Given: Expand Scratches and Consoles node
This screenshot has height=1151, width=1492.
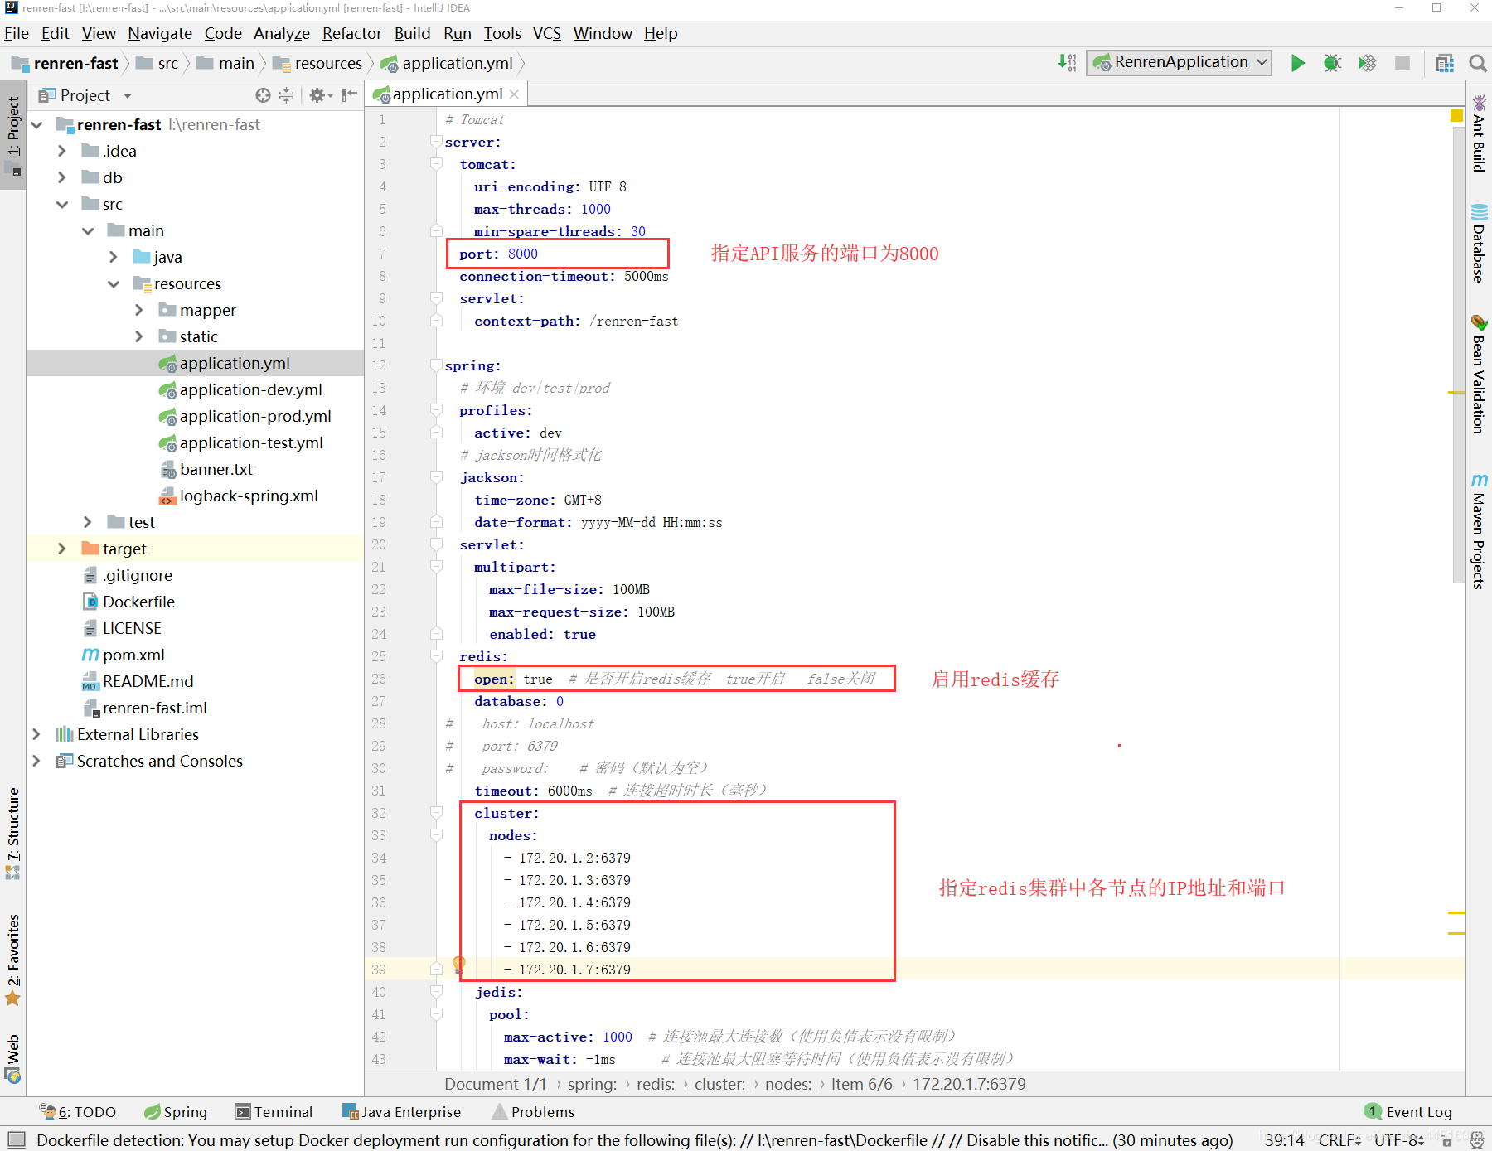Looking at the screenshot, I should point(36,762).
